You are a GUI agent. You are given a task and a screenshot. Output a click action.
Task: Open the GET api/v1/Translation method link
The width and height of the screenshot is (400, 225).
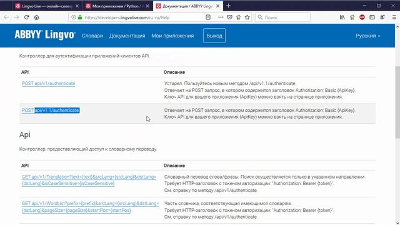point(89,180)
